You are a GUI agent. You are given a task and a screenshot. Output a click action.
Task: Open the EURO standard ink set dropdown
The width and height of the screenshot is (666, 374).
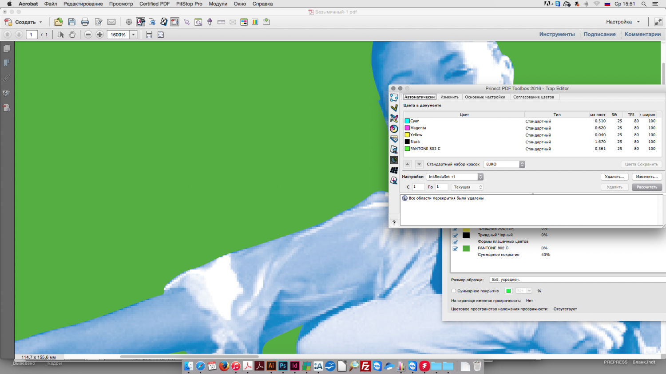pyautogui.click(x=504, y=164)
